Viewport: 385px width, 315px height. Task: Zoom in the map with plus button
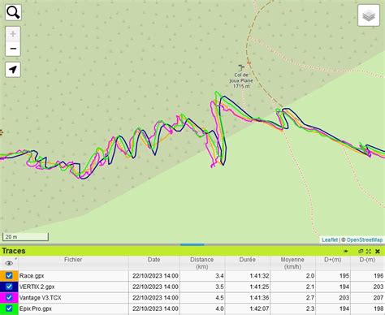[13, 34]
